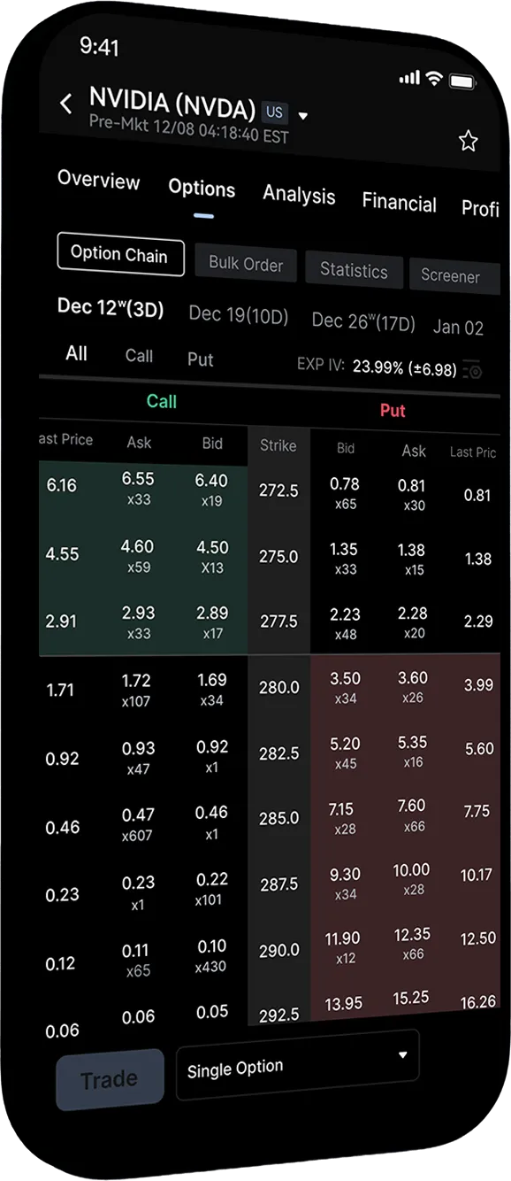The height and width of the screenshot is (1181, 511).
Task: Tap the back arrow next to NVIDIA
Action: pyautogui.click(x=65, y=104)
